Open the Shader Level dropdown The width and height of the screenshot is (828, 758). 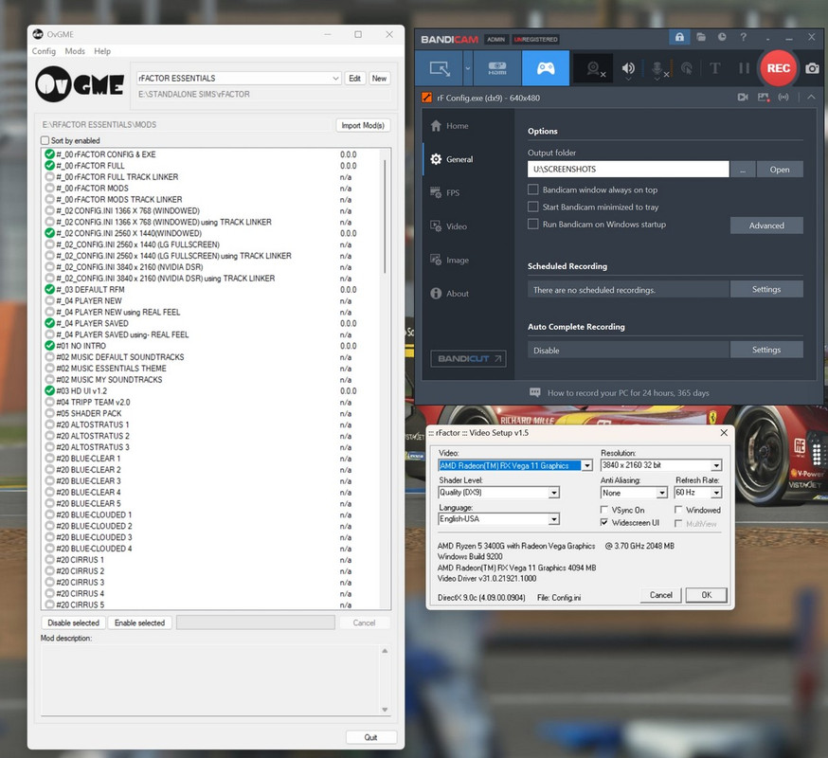click(553, 493)
